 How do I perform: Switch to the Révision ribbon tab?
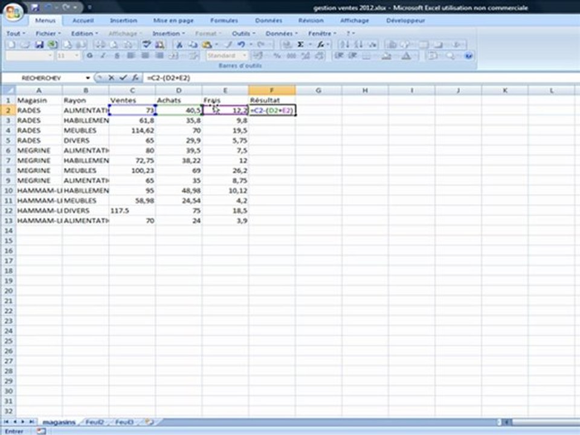(311, 21)
